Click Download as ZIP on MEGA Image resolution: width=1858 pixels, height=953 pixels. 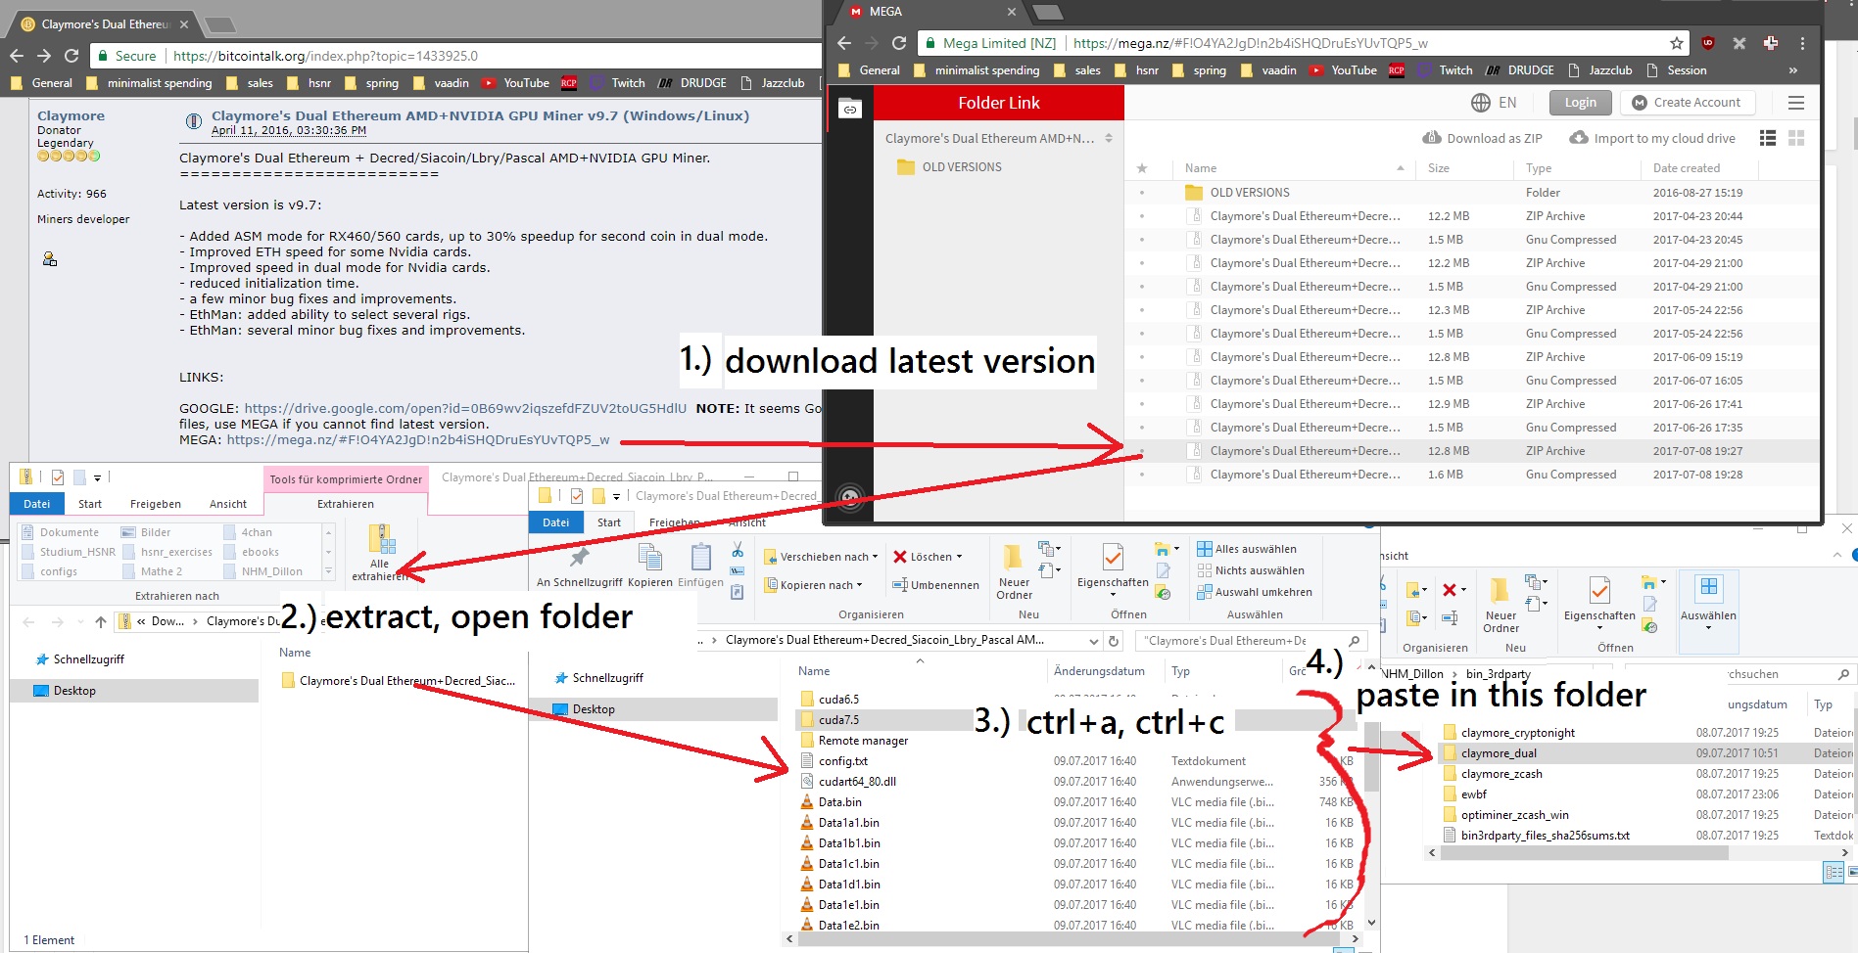point(1482,138)
